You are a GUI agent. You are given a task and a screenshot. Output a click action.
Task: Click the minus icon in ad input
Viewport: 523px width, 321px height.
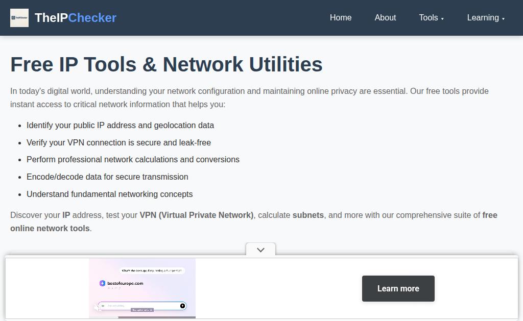click(103, 306)
